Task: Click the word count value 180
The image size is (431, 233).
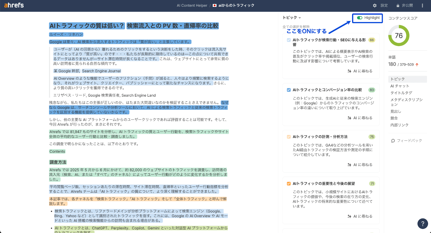Action: click(x=392, y=64)
